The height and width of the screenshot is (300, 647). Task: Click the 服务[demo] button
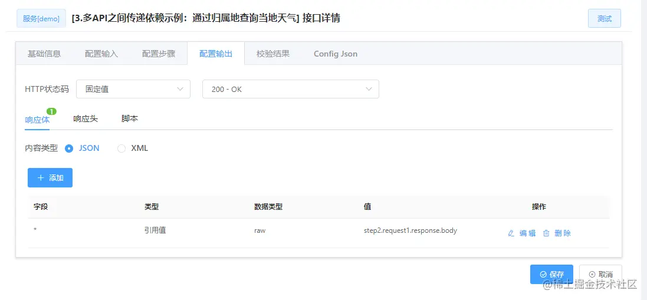41,18
